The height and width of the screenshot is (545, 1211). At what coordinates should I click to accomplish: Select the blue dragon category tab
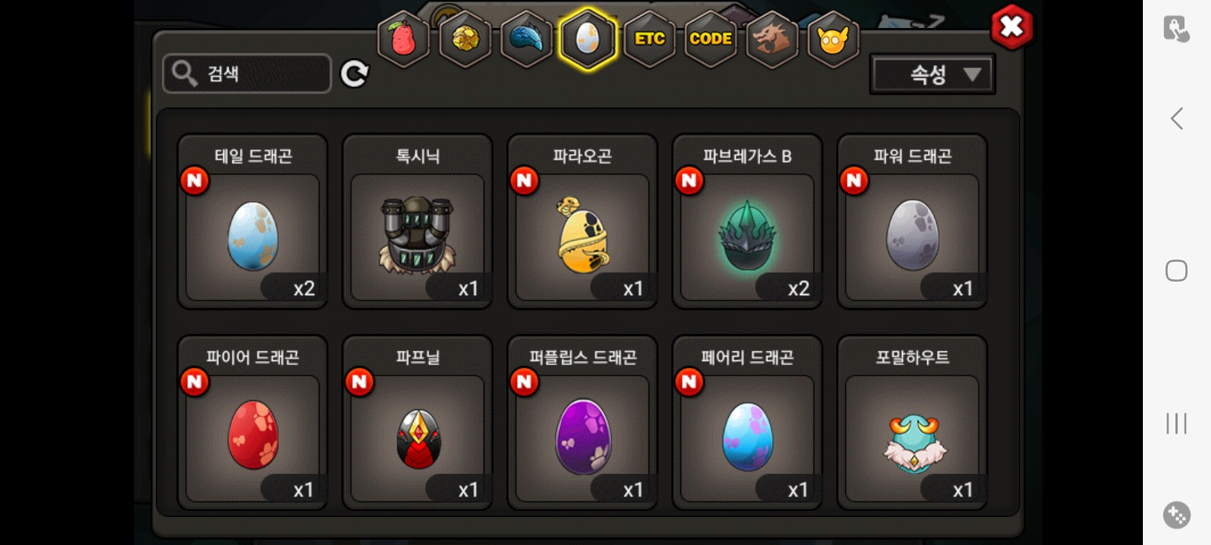pos(526,39)
